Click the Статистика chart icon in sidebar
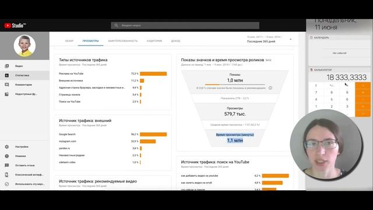The height and width of the screenshot is (210, 373). pos(6,75)
